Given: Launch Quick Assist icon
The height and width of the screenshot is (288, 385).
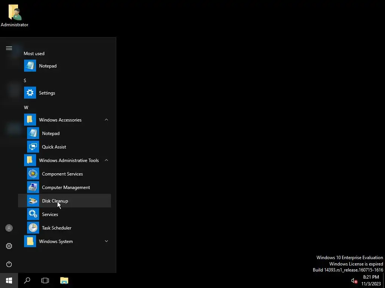Looking at the screenshot, I should [33, 147].
